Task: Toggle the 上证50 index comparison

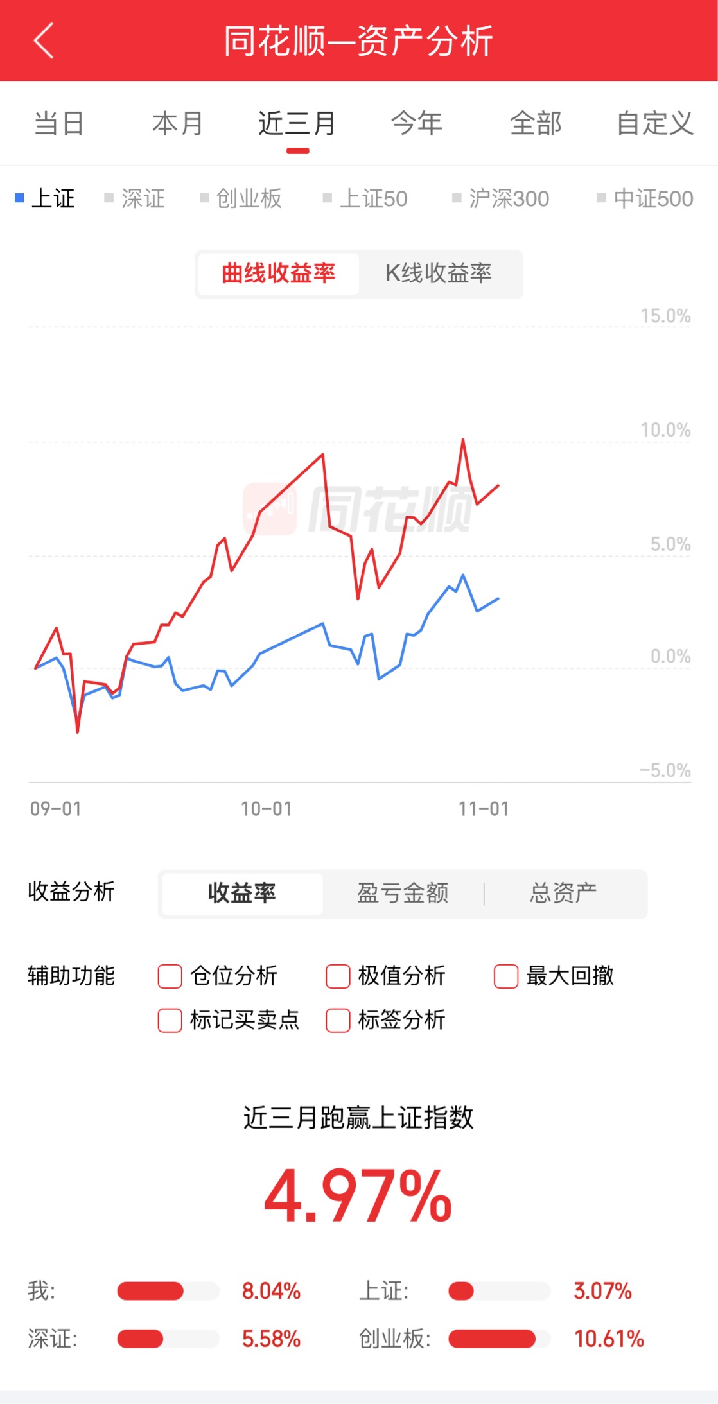Action: click(365, 198)
